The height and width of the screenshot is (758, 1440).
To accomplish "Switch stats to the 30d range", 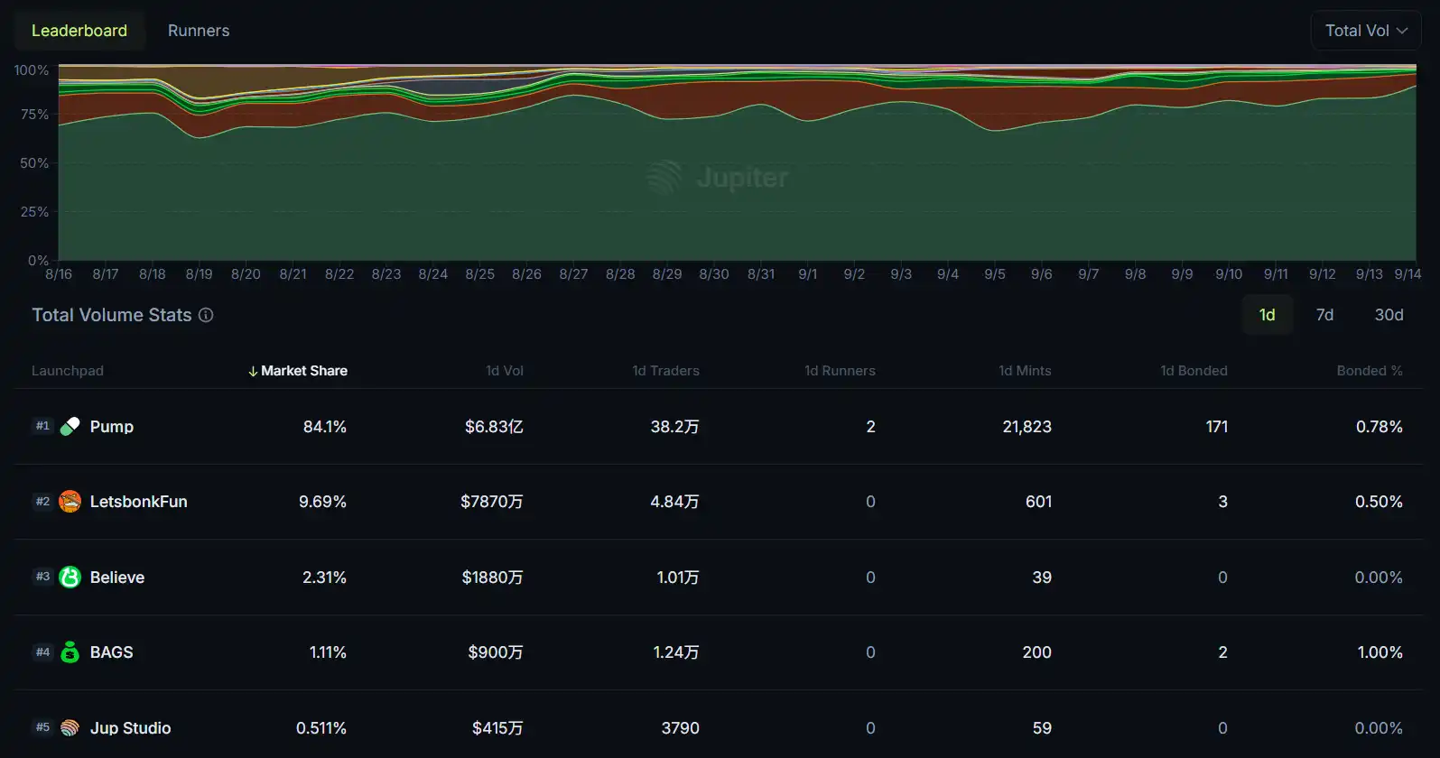I will [1389, 315].
